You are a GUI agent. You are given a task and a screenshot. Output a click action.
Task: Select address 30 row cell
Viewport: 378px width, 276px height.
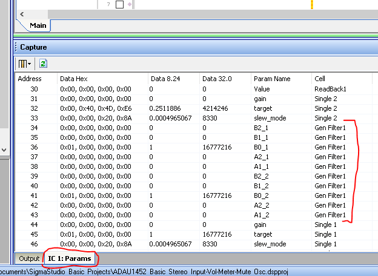(34, 89)
